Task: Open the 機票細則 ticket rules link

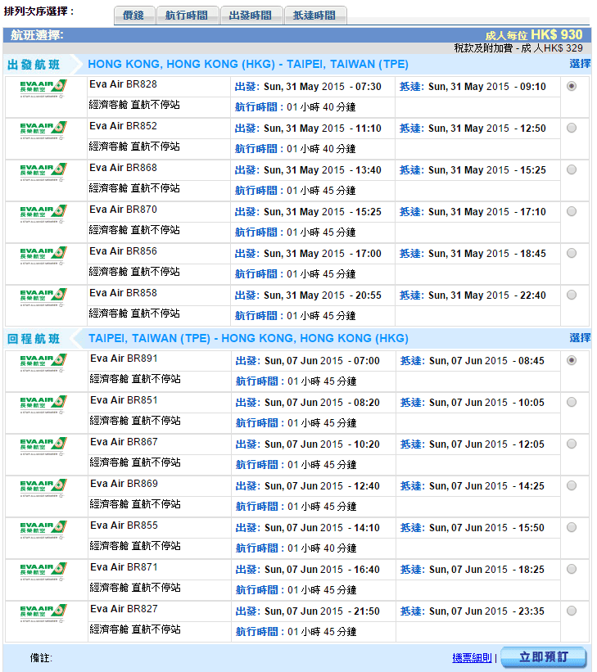Action: pos(472,658)
